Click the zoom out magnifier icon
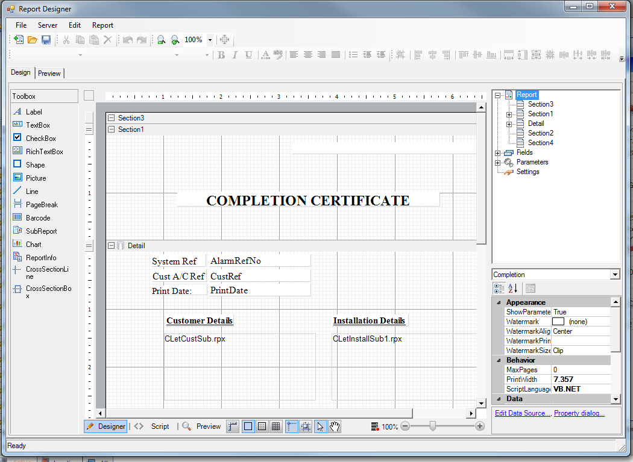633x462 pixels. (161, 40)
